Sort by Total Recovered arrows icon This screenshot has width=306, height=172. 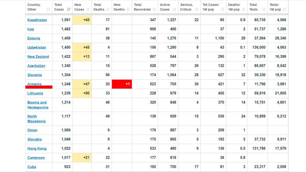(154, 9)
